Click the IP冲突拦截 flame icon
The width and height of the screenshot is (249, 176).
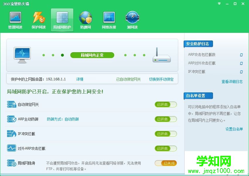(12, 134)
